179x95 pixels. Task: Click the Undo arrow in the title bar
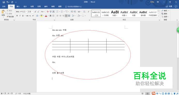[x=8, y=2]
